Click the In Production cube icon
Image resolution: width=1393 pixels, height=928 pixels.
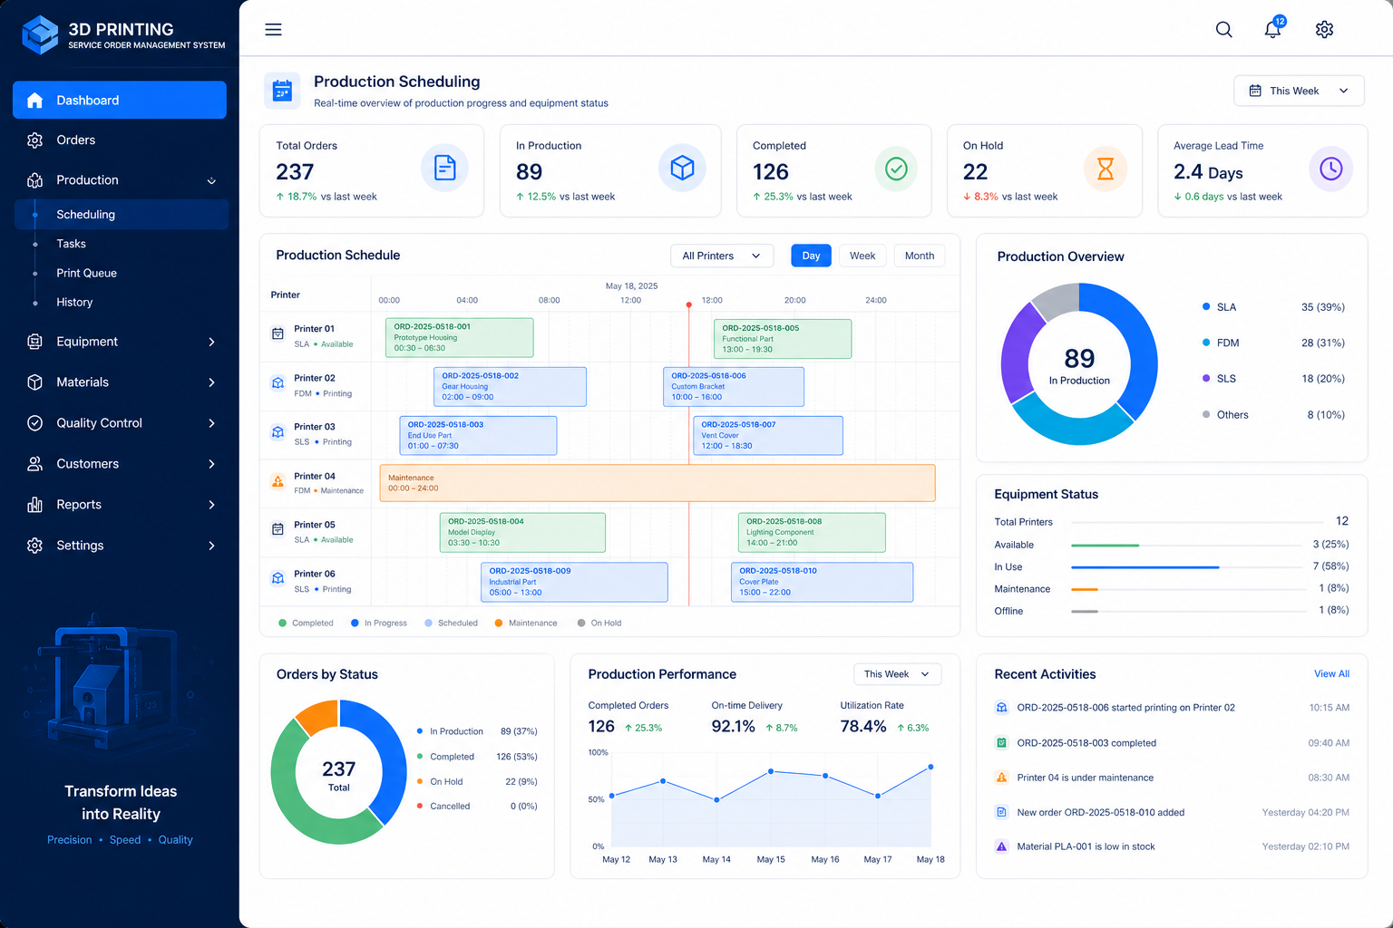(682, 168)
